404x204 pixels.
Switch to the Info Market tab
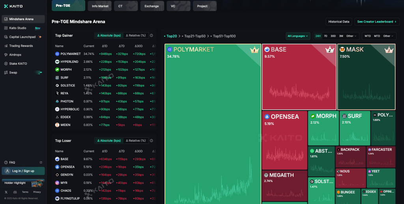tap(99, 6)
